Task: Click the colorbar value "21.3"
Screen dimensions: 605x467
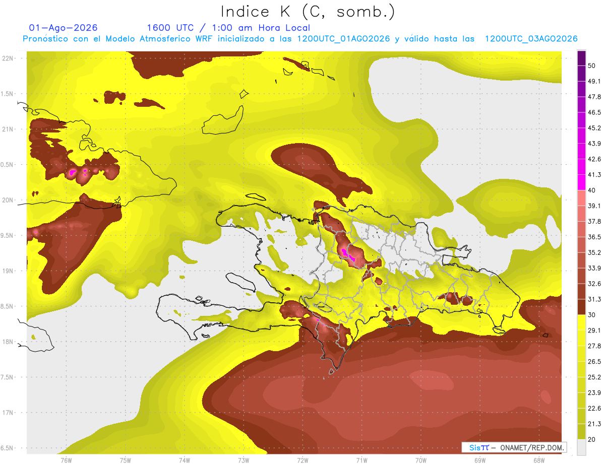Action: [x=594, y=424]
